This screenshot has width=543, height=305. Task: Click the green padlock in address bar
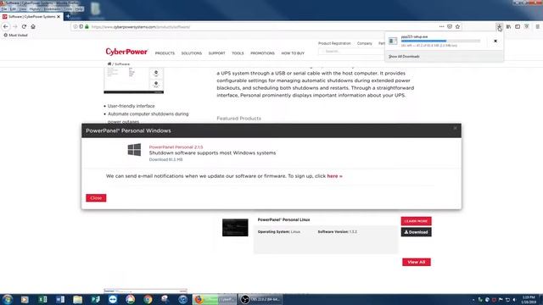(87, 26)
